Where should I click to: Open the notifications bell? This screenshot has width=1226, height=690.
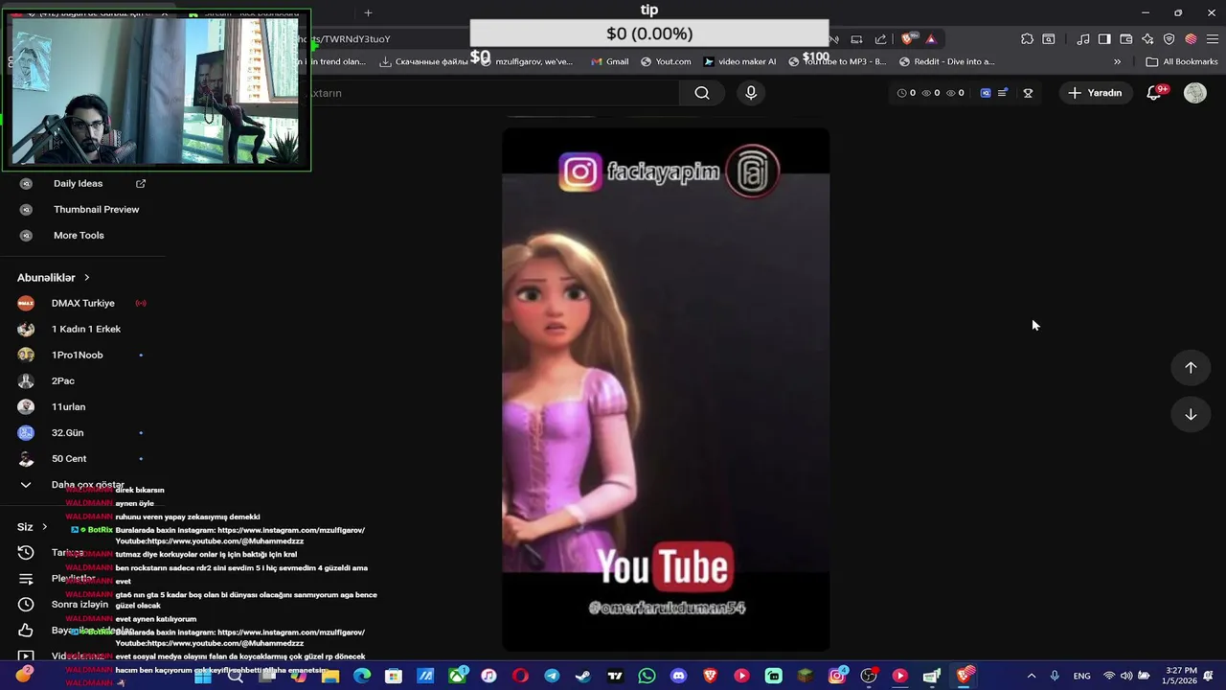point(1155,93)
